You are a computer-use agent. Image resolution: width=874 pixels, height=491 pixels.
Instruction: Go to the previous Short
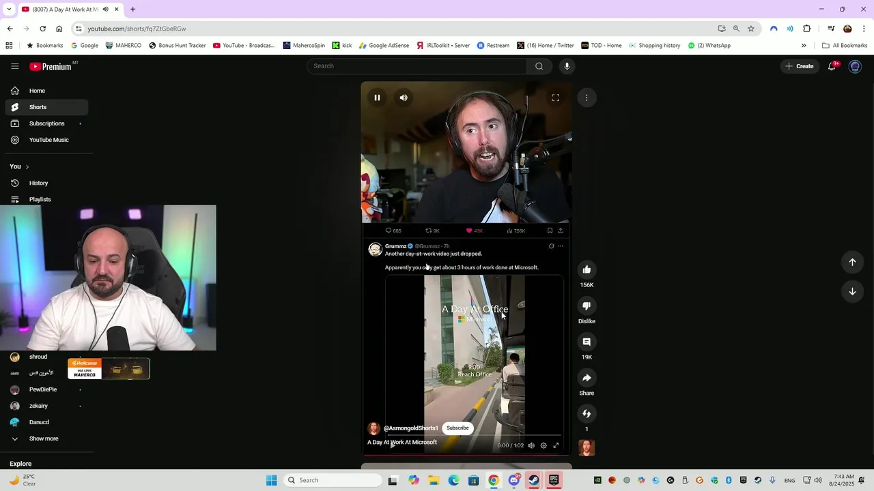tap(852, 262)
